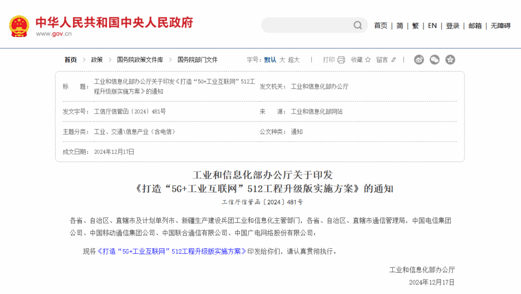Image resolution: width=521 pixels, height=294 pixels.
Task: Open 首页 in the top navigation
Action: tap(381, 26)
